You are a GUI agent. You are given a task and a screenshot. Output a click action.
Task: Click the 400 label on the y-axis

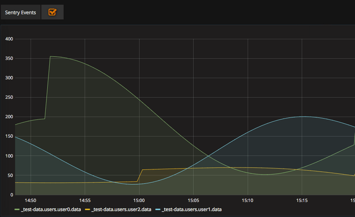(9, 39)
